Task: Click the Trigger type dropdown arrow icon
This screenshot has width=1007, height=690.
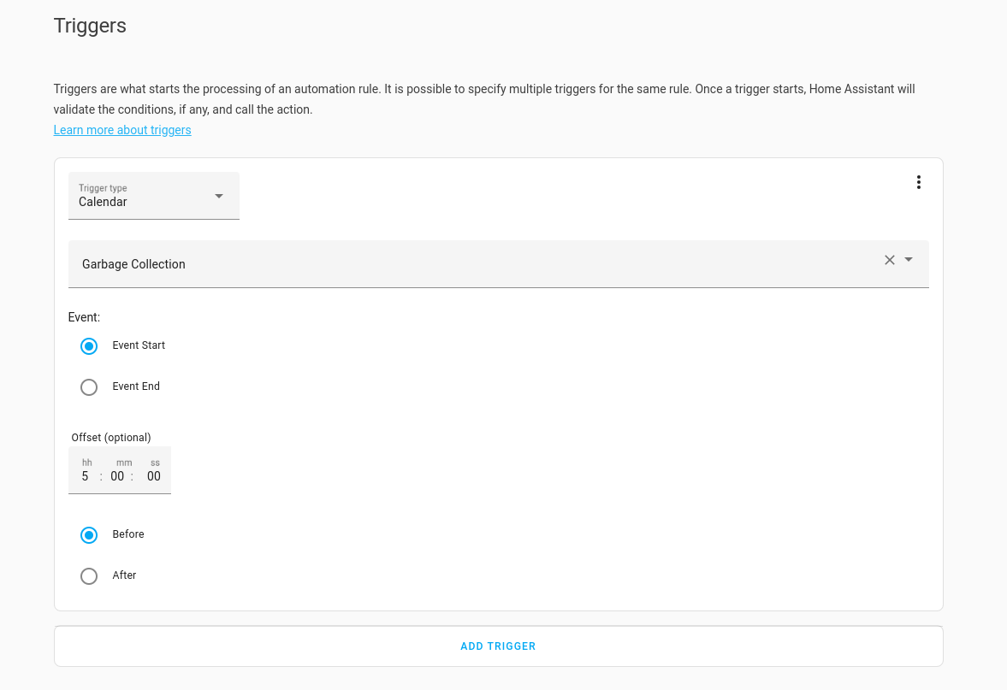Action: tap(220, 196)
